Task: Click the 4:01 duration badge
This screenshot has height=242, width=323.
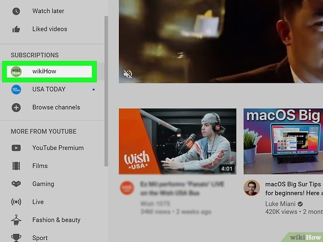Action: [227, 169]
